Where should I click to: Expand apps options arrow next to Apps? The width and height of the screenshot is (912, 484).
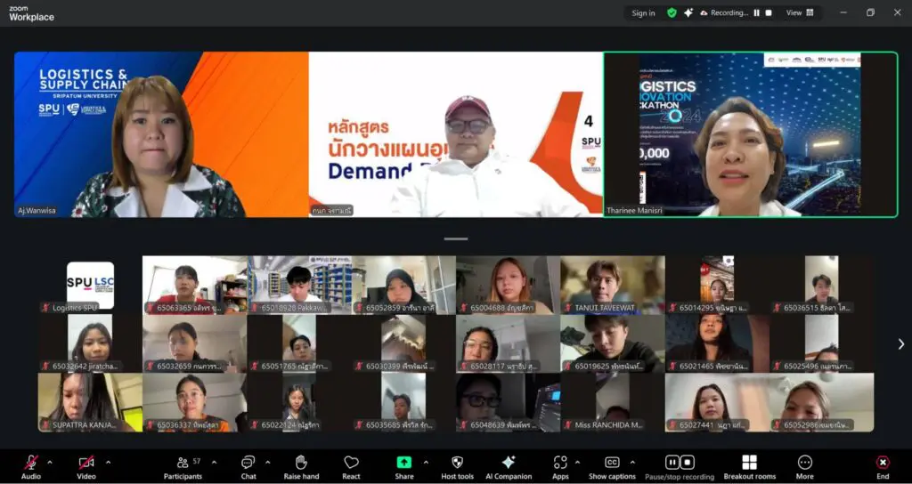click(x=577, y=463)
